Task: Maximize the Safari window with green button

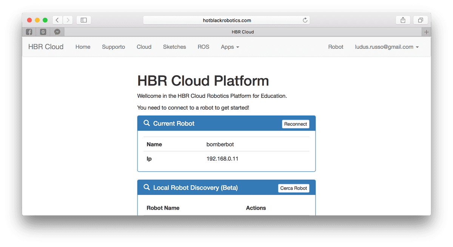Action: click(45, 20)
